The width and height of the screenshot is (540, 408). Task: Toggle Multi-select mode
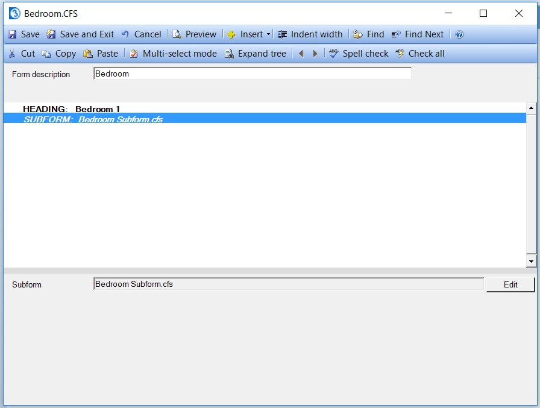pyautogui.click(x=173, y=54)
